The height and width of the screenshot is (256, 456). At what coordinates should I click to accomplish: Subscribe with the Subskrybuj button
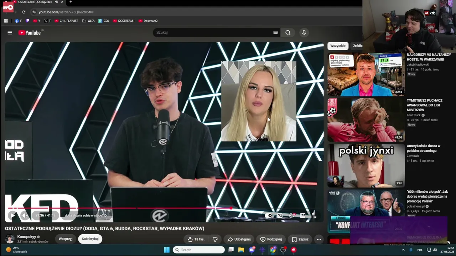click(90, 239)
